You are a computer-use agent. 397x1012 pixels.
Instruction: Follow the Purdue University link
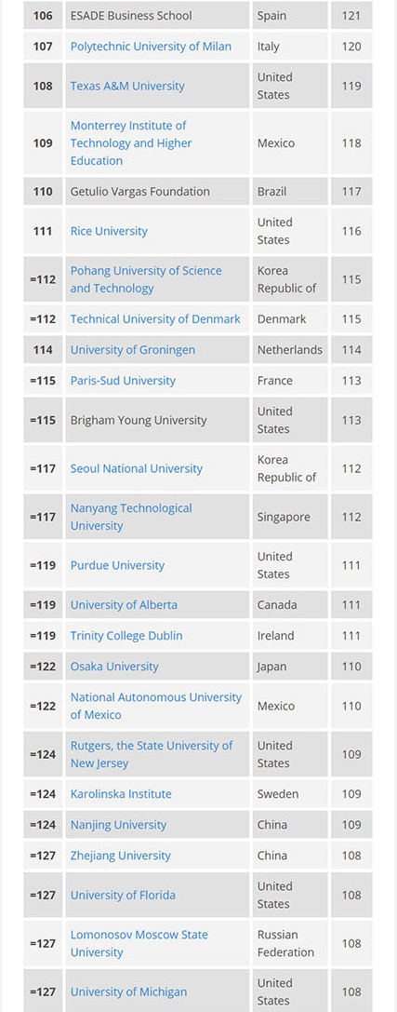[x=117, y=565]
